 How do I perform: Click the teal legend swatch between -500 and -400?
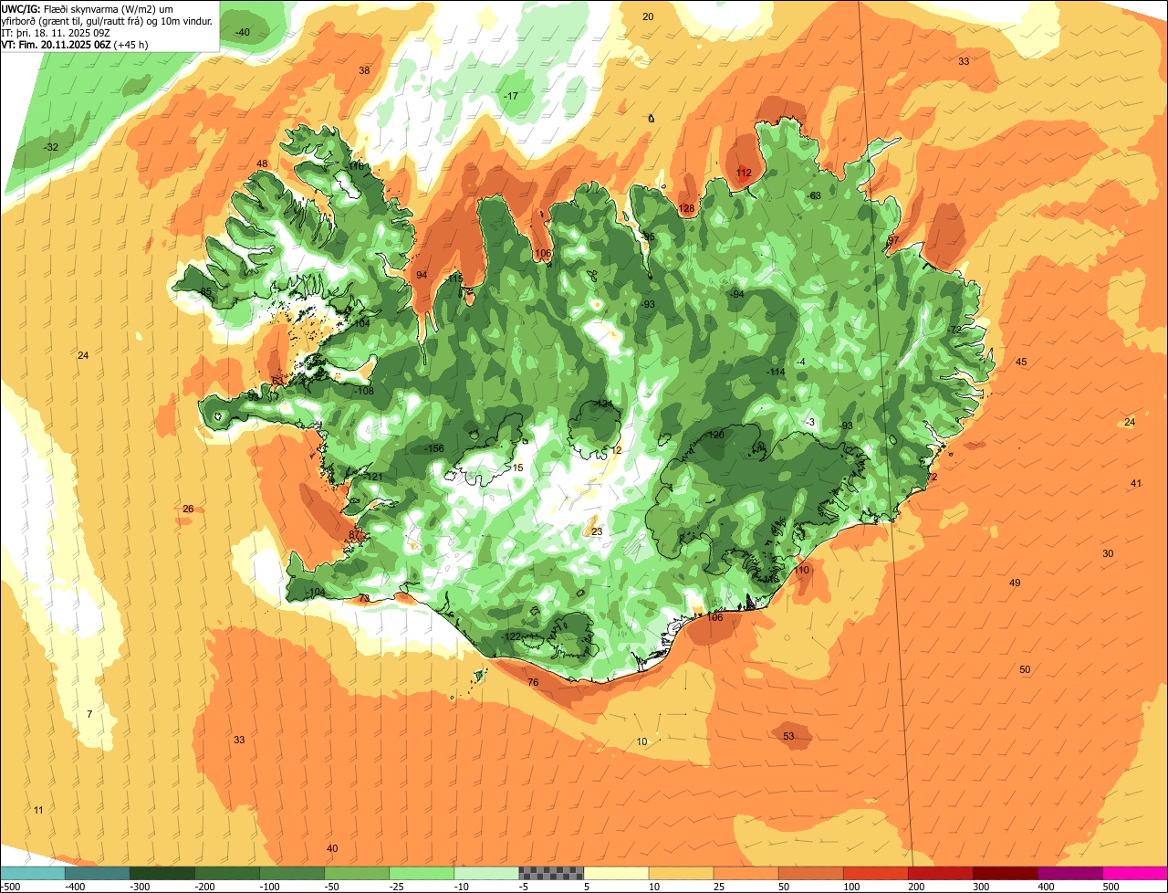point(32,873)
